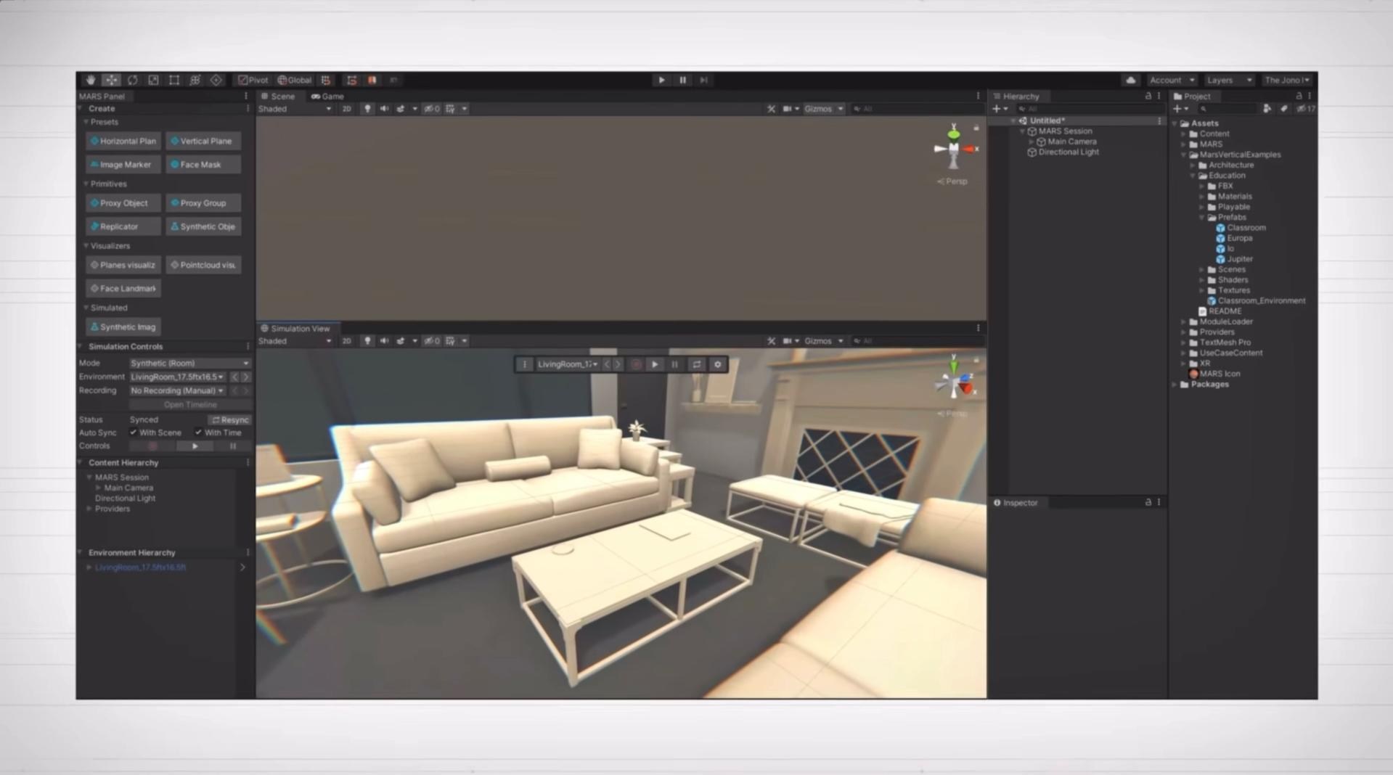Add a Proxy Object primitive
This screenshot has width=1393, height=775.
[123, 203]
